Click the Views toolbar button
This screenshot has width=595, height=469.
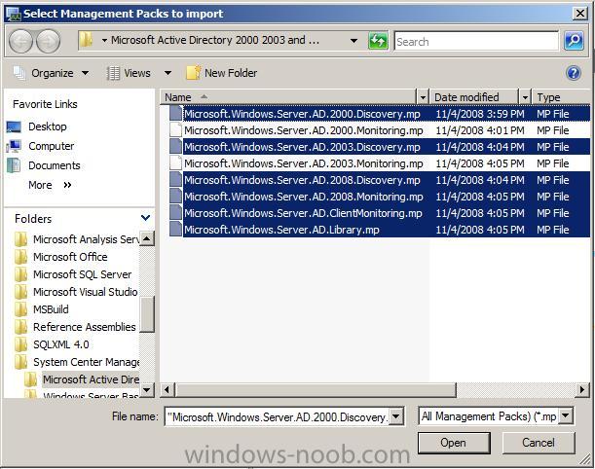point(129,73)
